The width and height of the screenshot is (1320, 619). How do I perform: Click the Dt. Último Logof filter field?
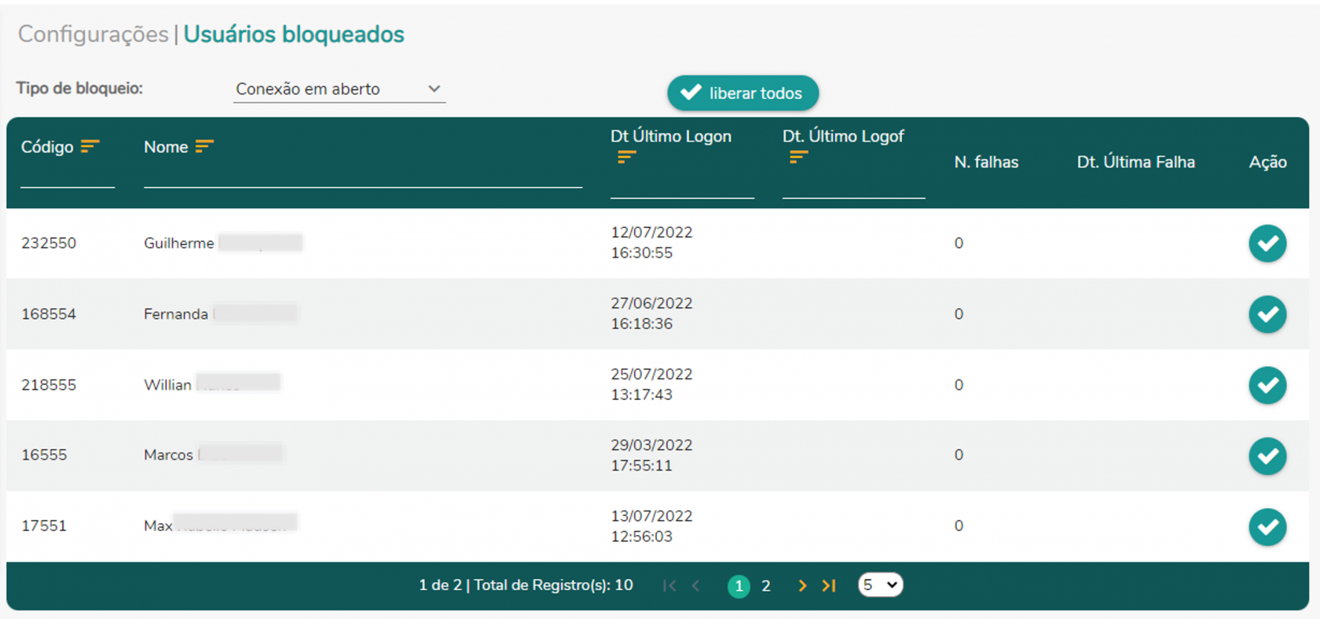[853, 187]
